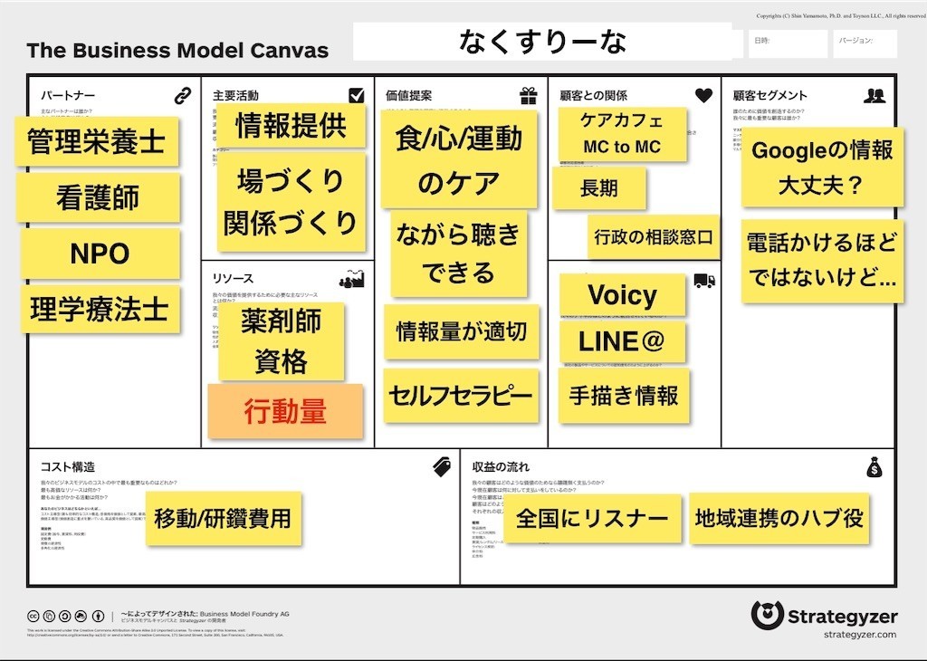Click The Business Model Canvas title

point(177,51)
